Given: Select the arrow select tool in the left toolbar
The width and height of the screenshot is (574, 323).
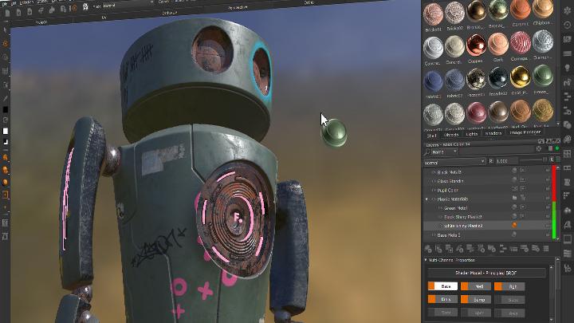Looking at the screenshot, I should (x=6, y=29).
